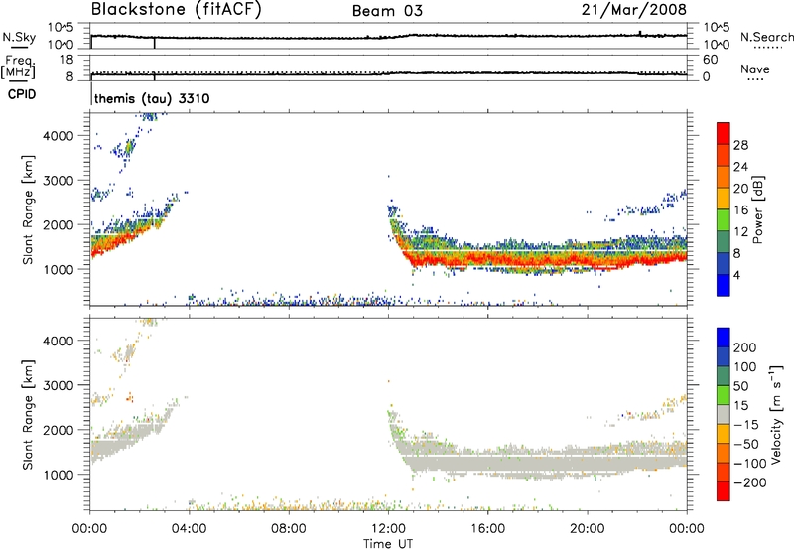Click the "12" value on power colorbar
The width and height of the screenshot is (794, 550).
(740, 232)
